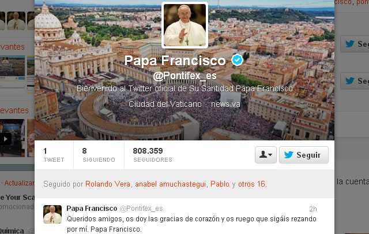Open the crowd photo thumbnail in left sidebar
This screenshot has width=369, height=234.
pos(13,68)
